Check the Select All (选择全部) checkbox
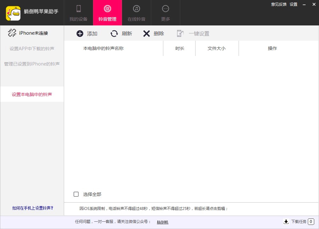The height and width of the screenshot is (229, 319). point(76,194)
